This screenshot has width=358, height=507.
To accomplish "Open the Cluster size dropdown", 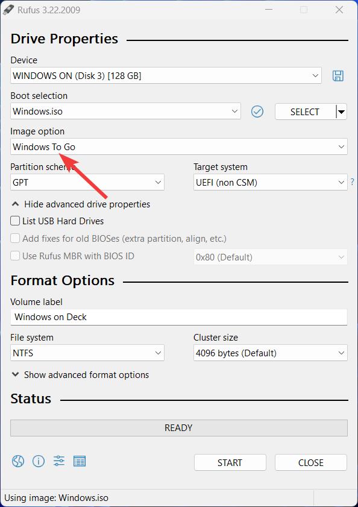I will 271,353.
